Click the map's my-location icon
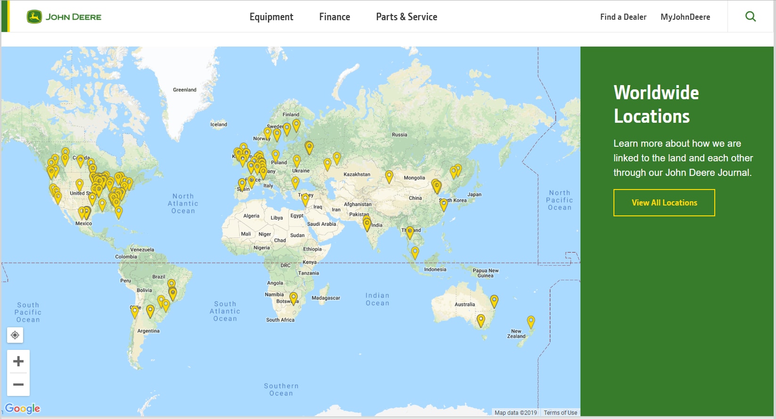 (15, 335)
